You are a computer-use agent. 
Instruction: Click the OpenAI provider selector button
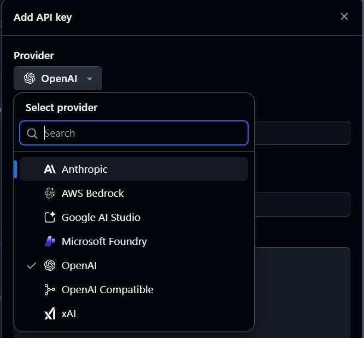(58, 78)
